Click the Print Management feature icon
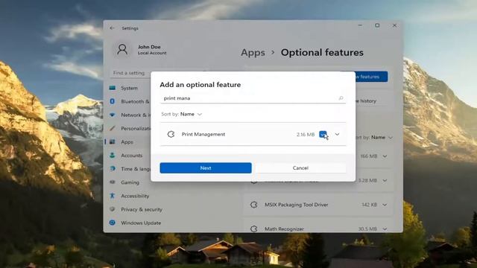This screenshot has width=477, height=268. click(171, 134)
